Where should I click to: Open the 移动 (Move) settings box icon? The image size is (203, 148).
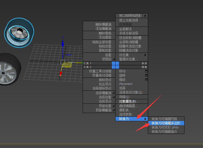click(146, 71)
